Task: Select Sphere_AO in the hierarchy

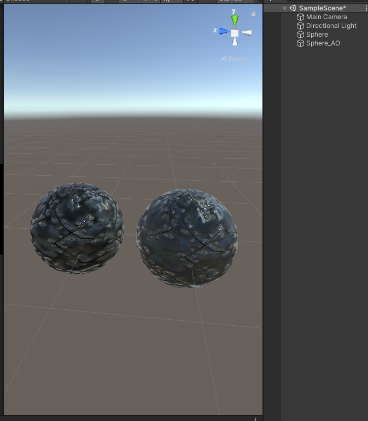Action: (323, 43)
